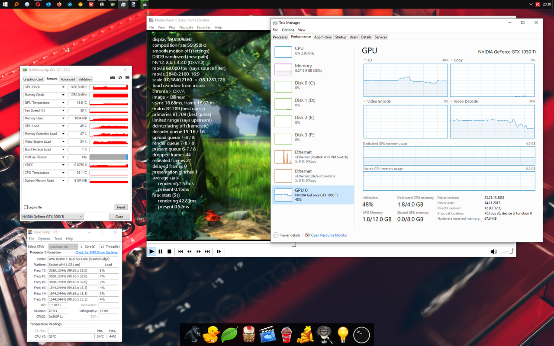Viewport: 554px width, 346px height.
Task: Click the GPU-Z refresh icon
Action: click(120, 78)
